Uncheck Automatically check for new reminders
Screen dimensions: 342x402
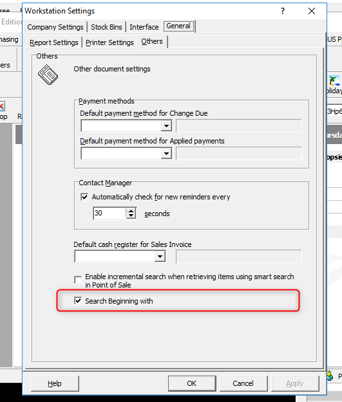(x=84, y=197)
